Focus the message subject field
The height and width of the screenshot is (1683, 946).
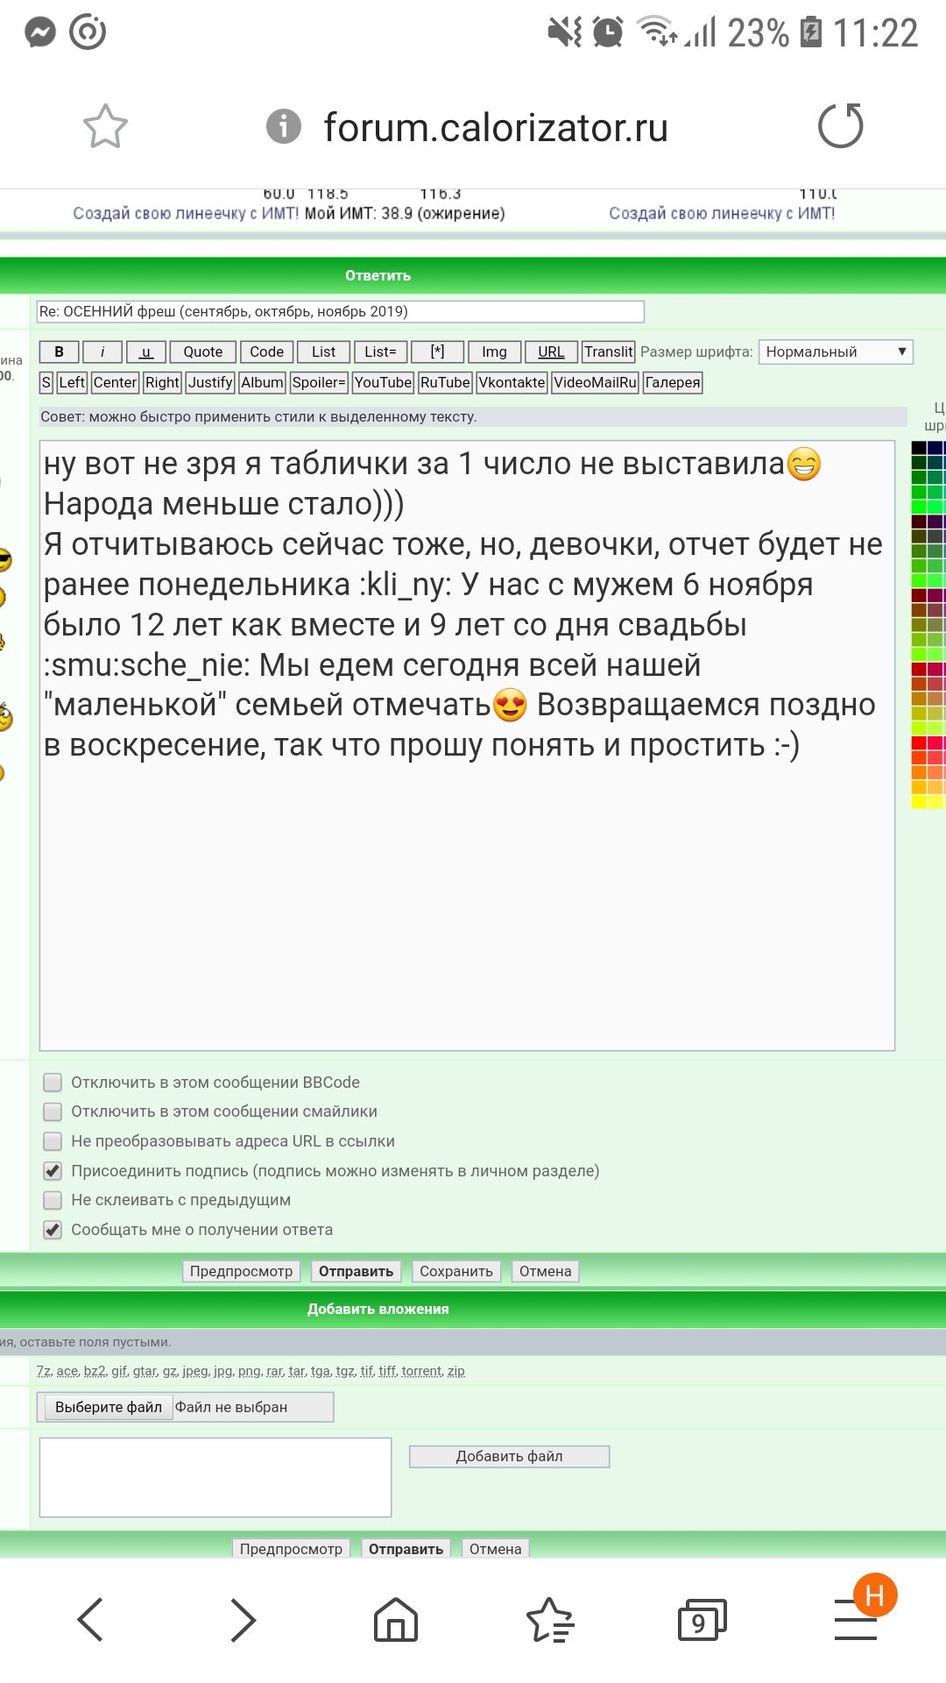pos(340,311)
